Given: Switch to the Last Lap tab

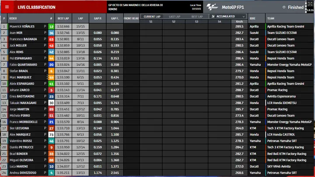Looking at the screenshot, I should (x=175, y=17).
